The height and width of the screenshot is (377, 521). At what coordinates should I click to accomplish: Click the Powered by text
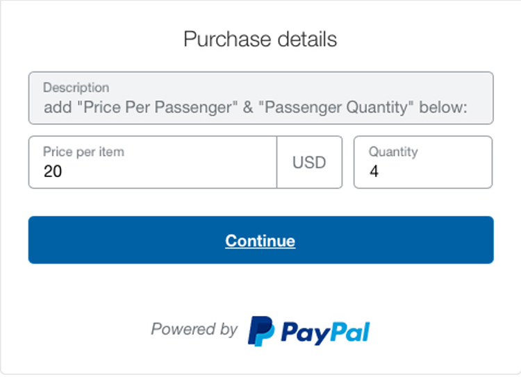[x=195, y=330]
